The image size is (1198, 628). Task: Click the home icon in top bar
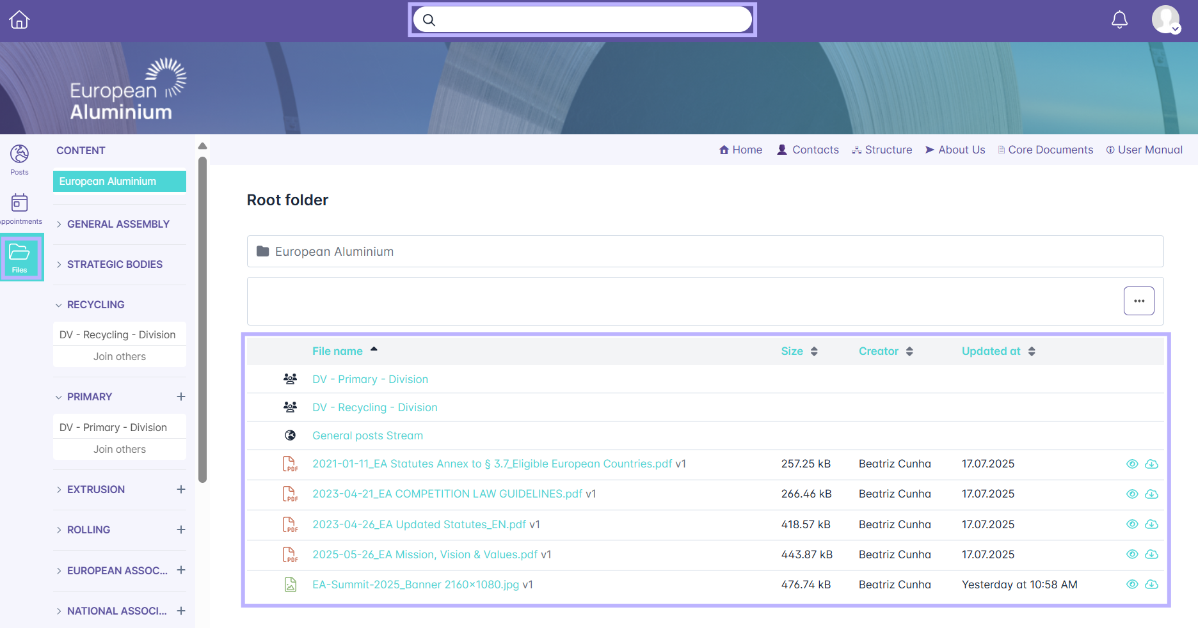coord(19,20)
